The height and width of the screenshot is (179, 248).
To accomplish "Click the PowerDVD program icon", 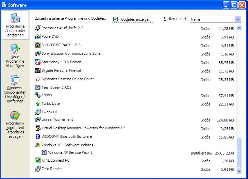I will [x=38, y=36].
